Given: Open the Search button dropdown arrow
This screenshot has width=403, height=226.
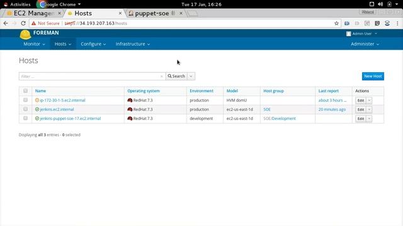Looking at the screenshot, I should [x=191, y=76].
